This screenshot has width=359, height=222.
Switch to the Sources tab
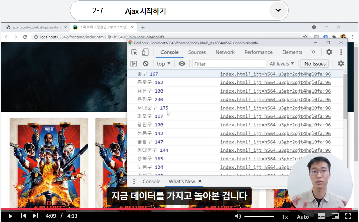click(x=197, y=52)
